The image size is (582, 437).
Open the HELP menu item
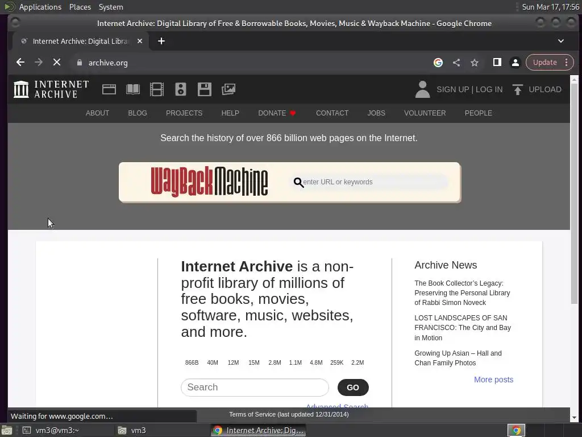click(x=230, y=113)
